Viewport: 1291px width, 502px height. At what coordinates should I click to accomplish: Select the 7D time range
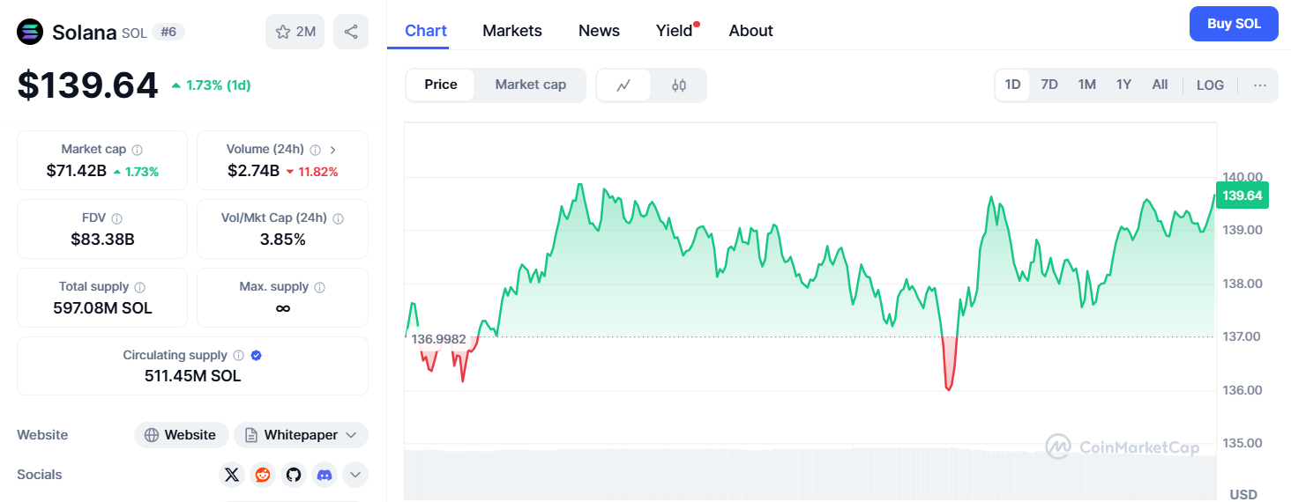coord(1048,85)
